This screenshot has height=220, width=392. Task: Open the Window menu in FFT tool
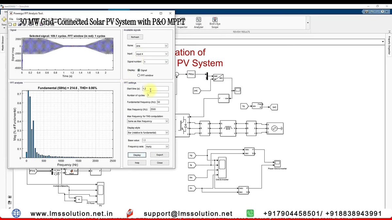point(67,19)
